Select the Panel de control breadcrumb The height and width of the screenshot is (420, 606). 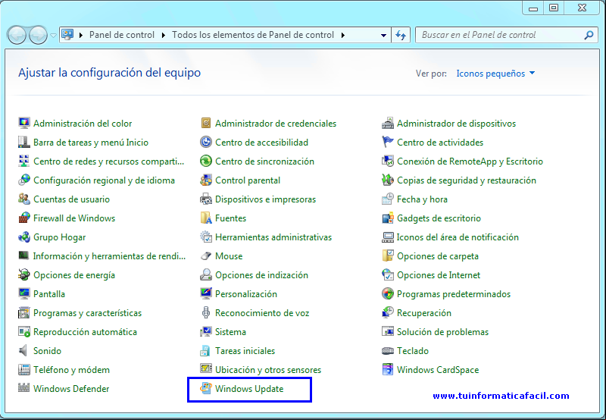pyautogui.click(x=122, y=35)
